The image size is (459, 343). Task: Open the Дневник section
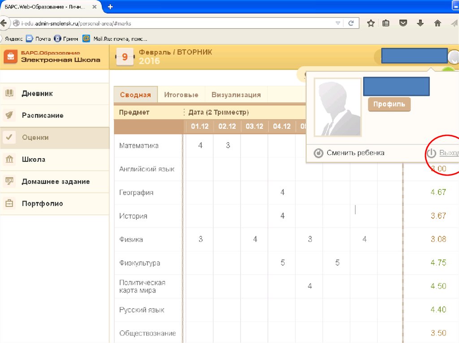point(37,93)
